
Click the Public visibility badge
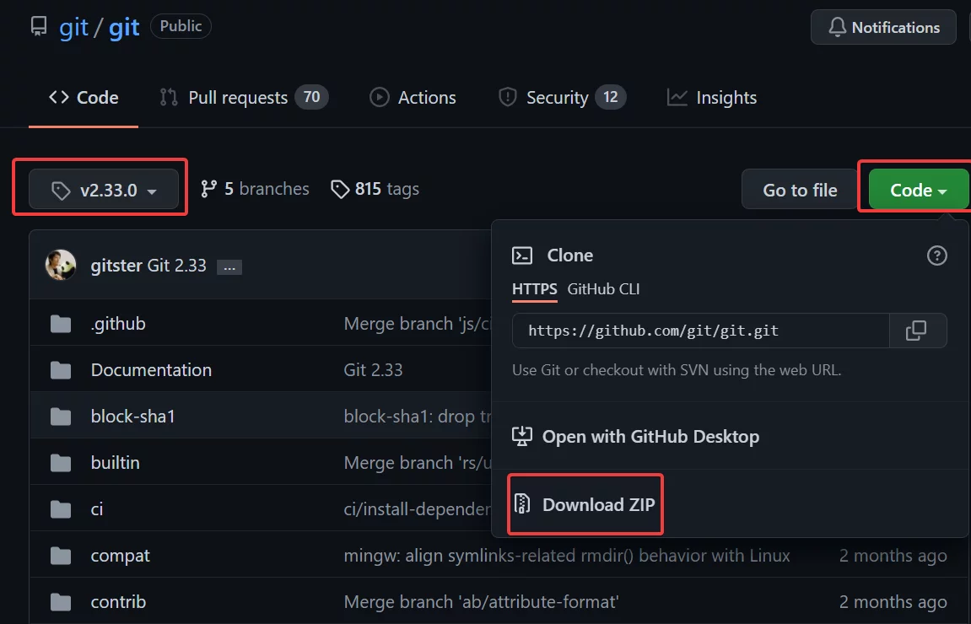coord(181,27)
